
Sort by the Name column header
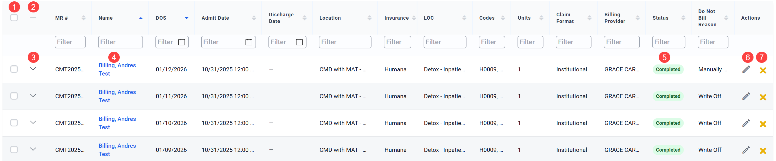(106, 18)
